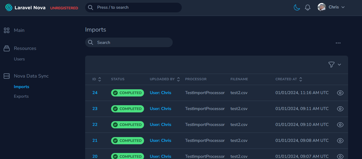Click User: Chris link for import 21
The width and height of the screenshot is (362, 159).
(160, 141)
